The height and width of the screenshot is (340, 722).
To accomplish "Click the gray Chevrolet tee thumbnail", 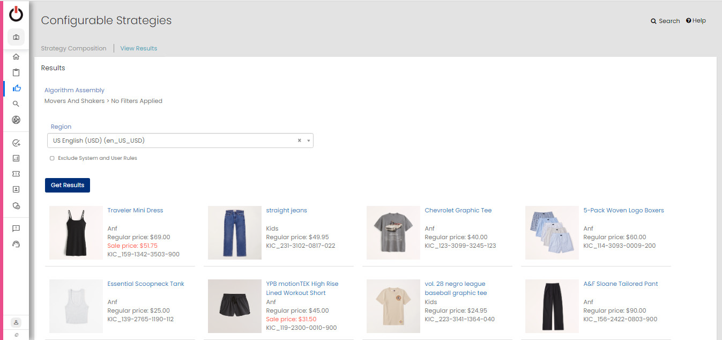I will pyautogui.click(x=393, y=233).
